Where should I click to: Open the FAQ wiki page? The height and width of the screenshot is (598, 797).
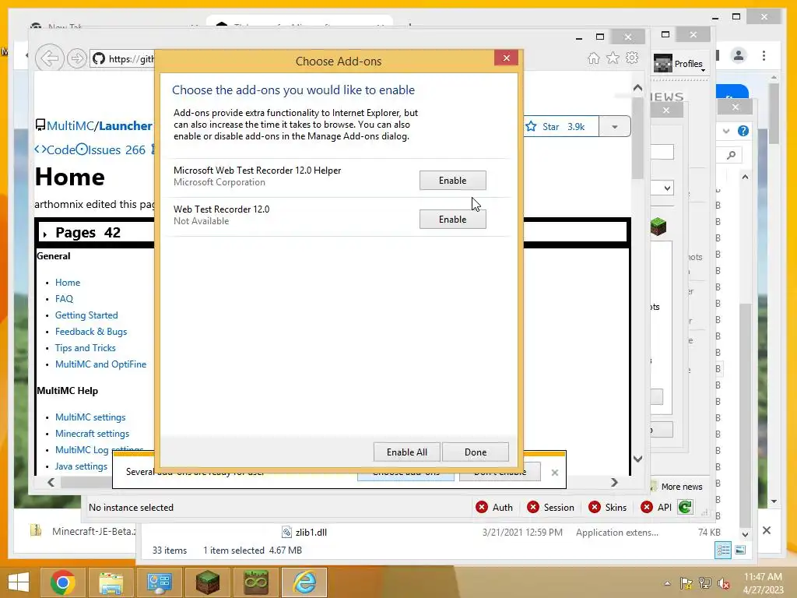(64, 298)
